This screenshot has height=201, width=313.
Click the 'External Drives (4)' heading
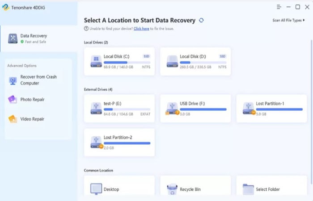98,89
